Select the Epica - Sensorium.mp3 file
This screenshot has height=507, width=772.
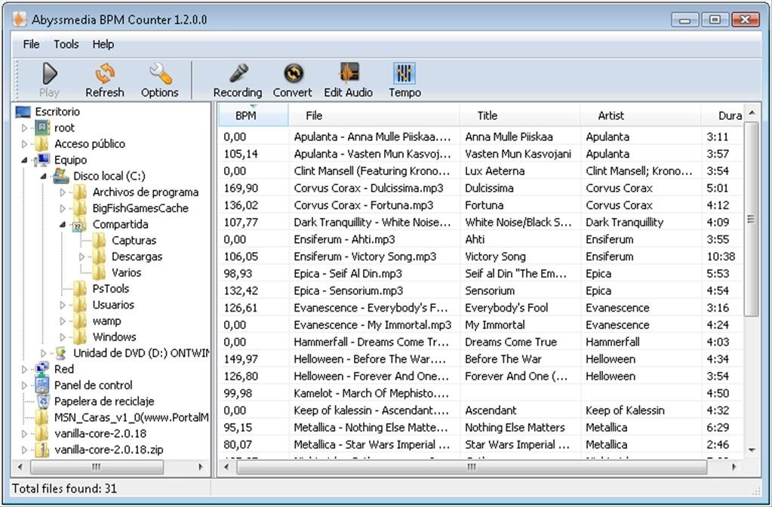[349, 291]
